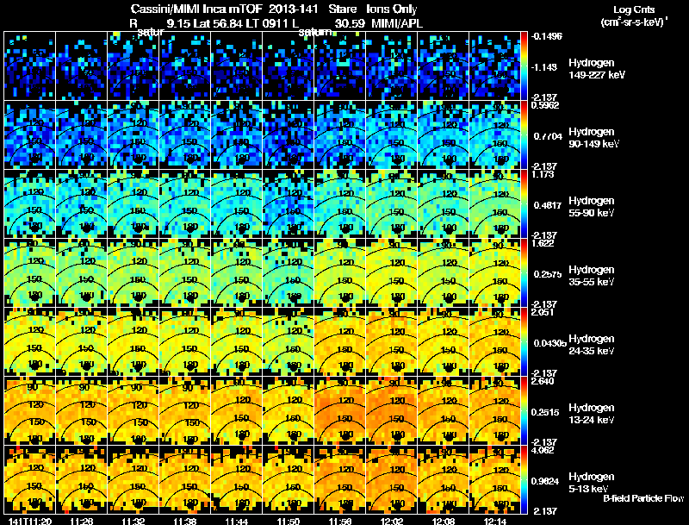
Task: Click the color bar beside 13-24 keV row
Action: pos(524,410)
